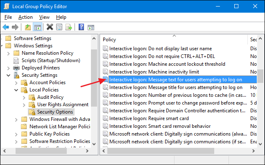The width and height of the screenshot is (265, 165).
Task: Select User Rights Assignment in the tree
Action: click(63, 105)
